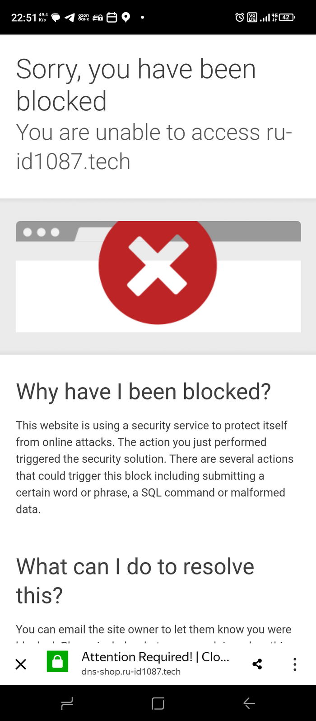Tap the green secure lock icon
The width and height of the screenshot is (316, 721).
pos(57,662)
